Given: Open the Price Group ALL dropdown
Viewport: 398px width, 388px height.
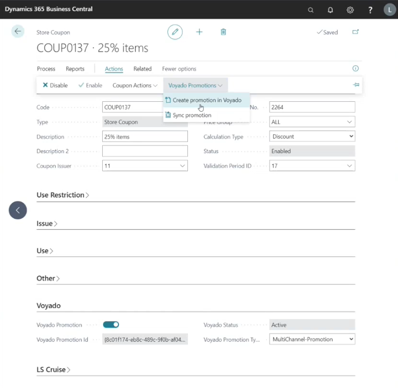Looking at the screenshot, I should pos(349,122).
